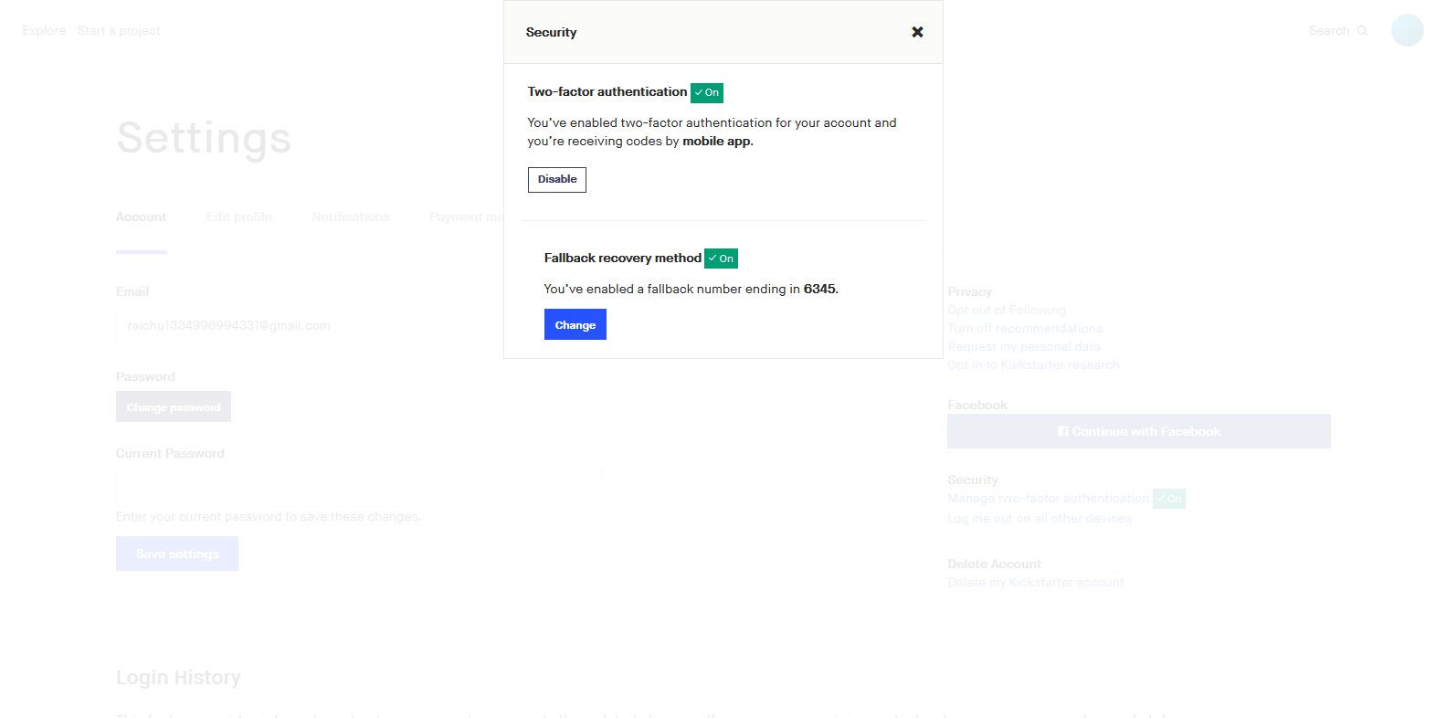The height and width of the screenshot is (718, 1446).
Task: Switch to the Notifications tab
Action: click(351, 216)
